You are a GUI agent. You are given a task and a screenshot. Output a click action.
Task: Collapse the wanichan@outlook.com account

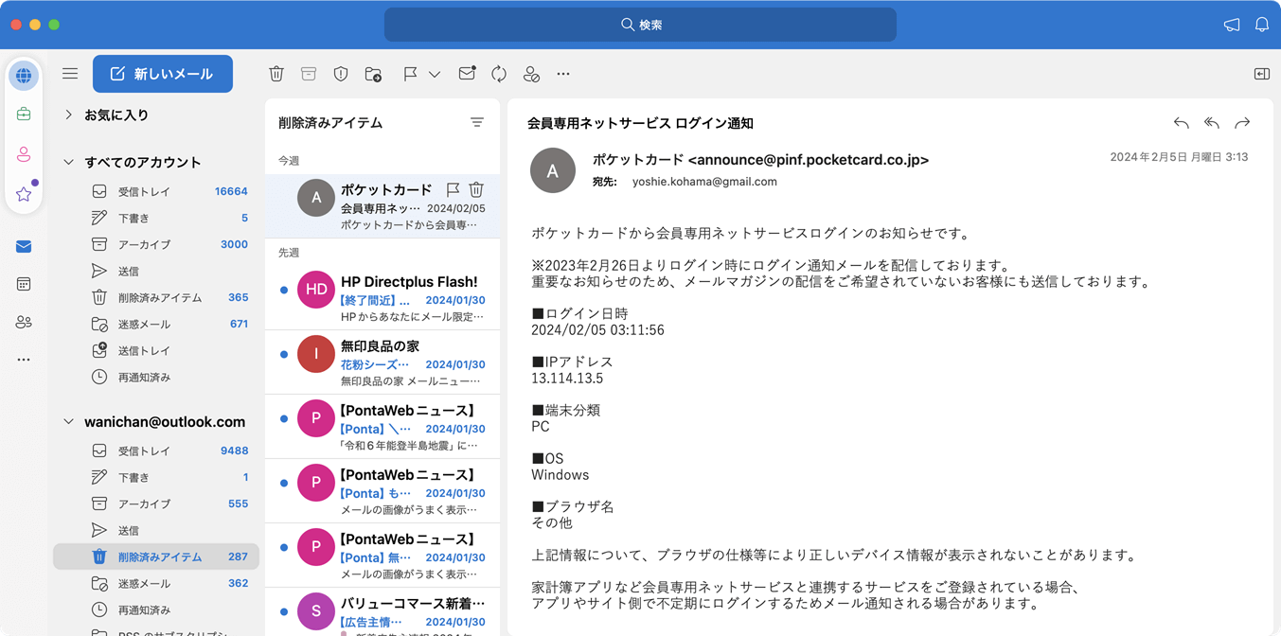click(68, 422)
